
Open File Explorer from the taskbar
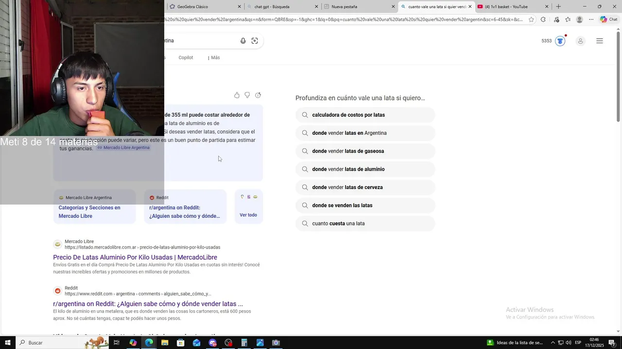165,343
